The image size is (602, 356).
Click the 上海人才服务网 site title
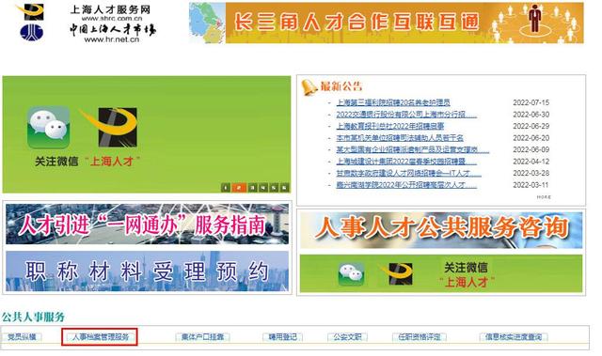pos(111,9)
